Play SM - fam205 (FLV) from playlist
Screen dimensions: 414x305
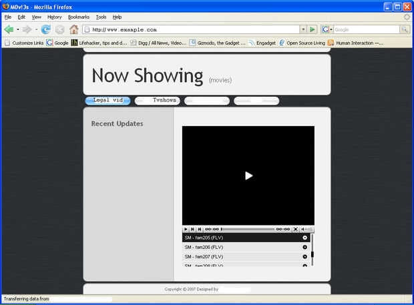[246, 238]
